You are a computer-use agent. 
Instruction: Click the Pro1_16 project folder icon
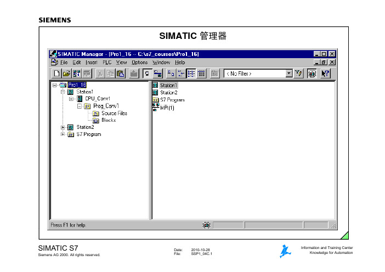[63, 85]
